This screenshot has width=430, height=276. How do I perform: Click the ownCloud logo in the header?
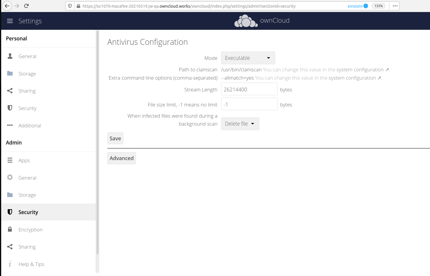tap(262, 21)
